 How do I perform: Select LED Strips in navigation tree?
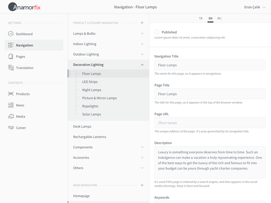pyautogui.click(x=90, y=82)
